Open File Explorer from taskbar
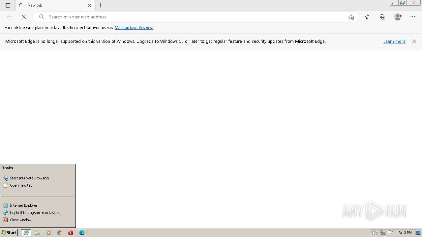The image size is (422, 237). [37, 233]
